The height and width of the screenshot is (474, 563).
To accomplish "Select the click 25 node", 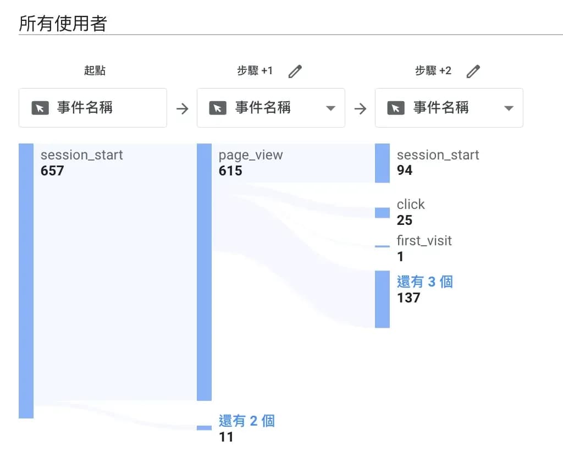I will tap(382, 213).
